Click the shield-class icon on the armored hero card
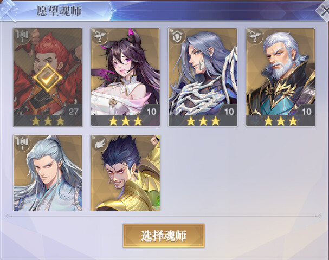The height and width of the screenshot is (260, 329). (177, 36)
